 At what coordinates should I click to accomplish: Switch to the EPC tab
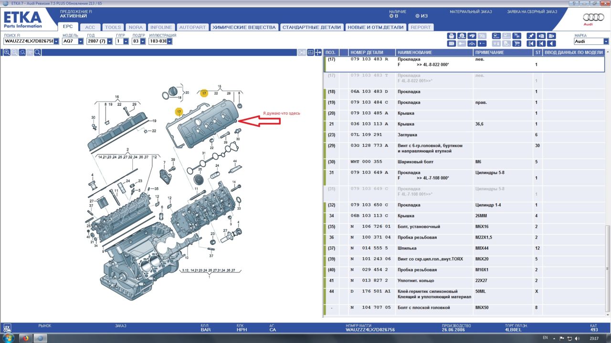click(68, 27)
